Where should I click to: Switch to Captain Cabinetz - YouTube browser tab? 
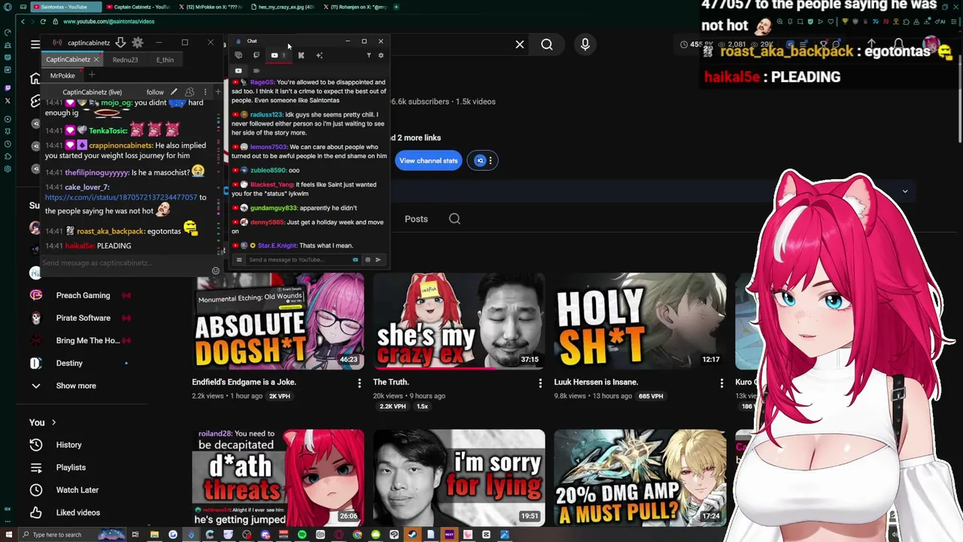pyautogui.click(x=137, y=7)
